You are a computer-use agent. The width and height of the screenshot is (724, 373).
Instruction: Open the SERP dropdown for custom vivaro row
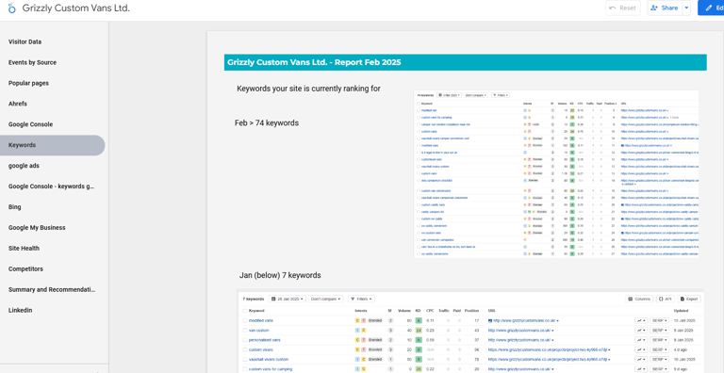point(659,349)
